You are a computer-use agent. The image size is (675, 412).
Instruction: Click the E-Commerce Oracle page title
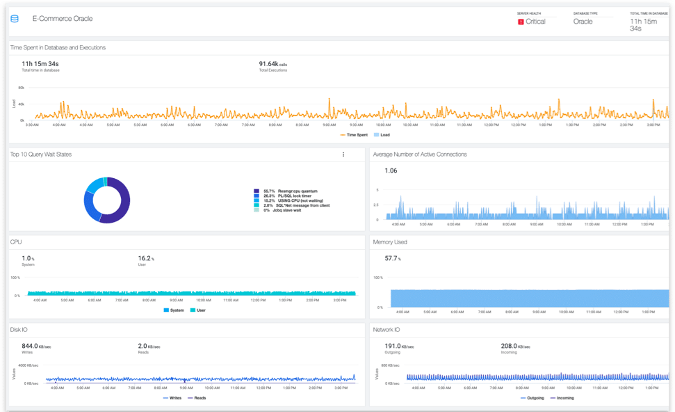(63, 19)
